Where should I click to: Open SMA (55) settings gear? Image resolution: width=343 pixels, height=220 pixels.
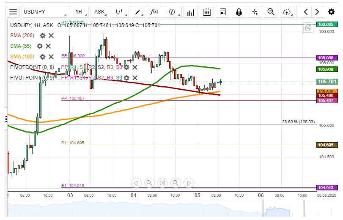(x=40, y=46)
